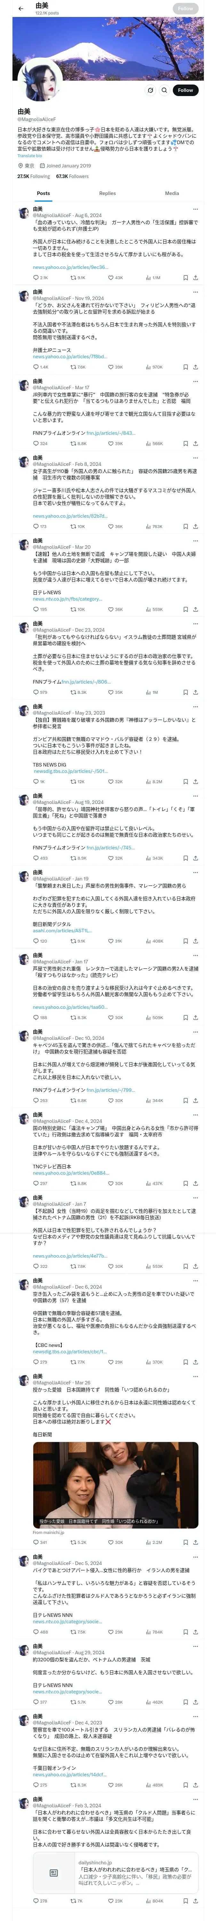
Task: Expand more menu on Aug 19, 2024 post
Action: [195, 796]
